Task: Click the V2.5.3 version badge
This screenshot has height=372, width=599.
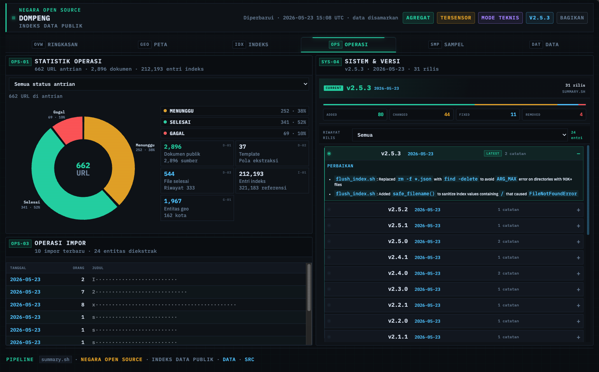Action: (x=540, y=18)
